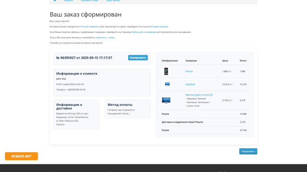The height and width of the screenshot is (172, 307).
Task: Select the Заказ принят breadcrumb
Action: pyautogui.click(x=113, y=1)
